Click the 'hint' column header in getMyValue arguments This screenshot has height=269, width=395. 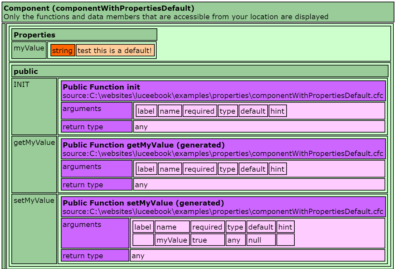click(x=277, y=169)
